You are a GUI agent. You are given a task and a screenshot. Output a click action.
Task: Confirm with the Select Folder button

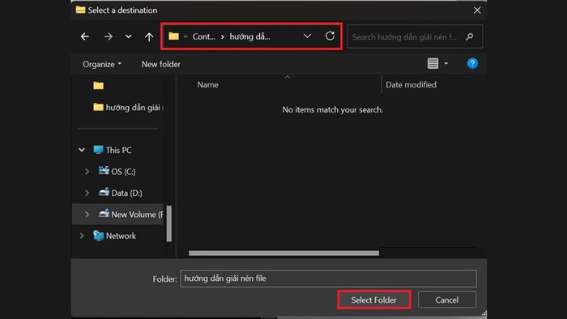(x=374, y=300)
